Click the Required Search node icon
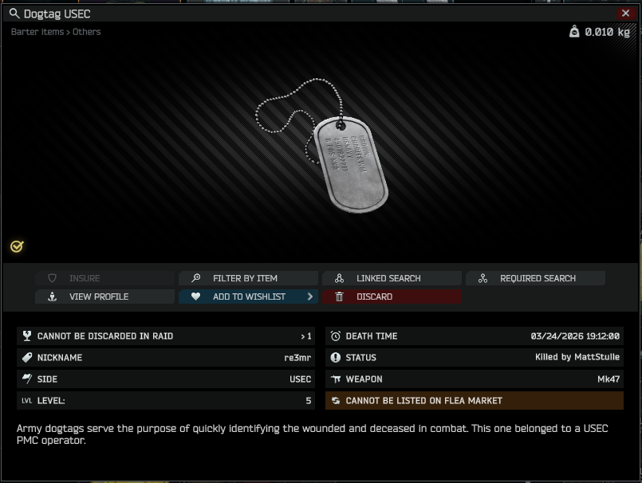 pyautogui.click(x=482, y=278)
